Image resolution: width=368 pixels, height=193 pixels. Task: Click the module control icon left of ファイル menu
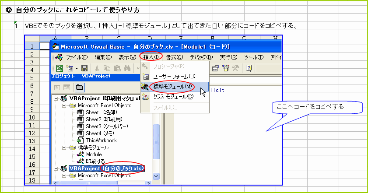click(59, 57)
